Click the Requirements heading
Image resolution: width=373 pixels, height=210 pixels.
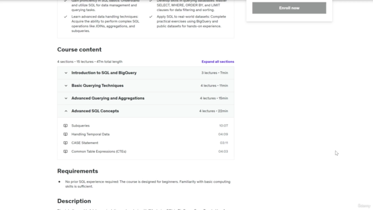tap(78, 171)
